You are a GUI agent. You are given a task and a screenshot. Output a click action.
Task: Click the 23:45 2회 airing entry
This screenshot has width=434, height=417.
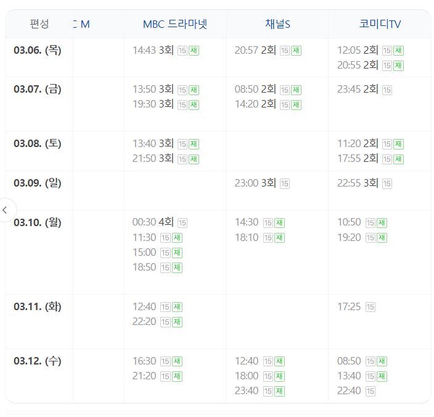coord(358,90)
